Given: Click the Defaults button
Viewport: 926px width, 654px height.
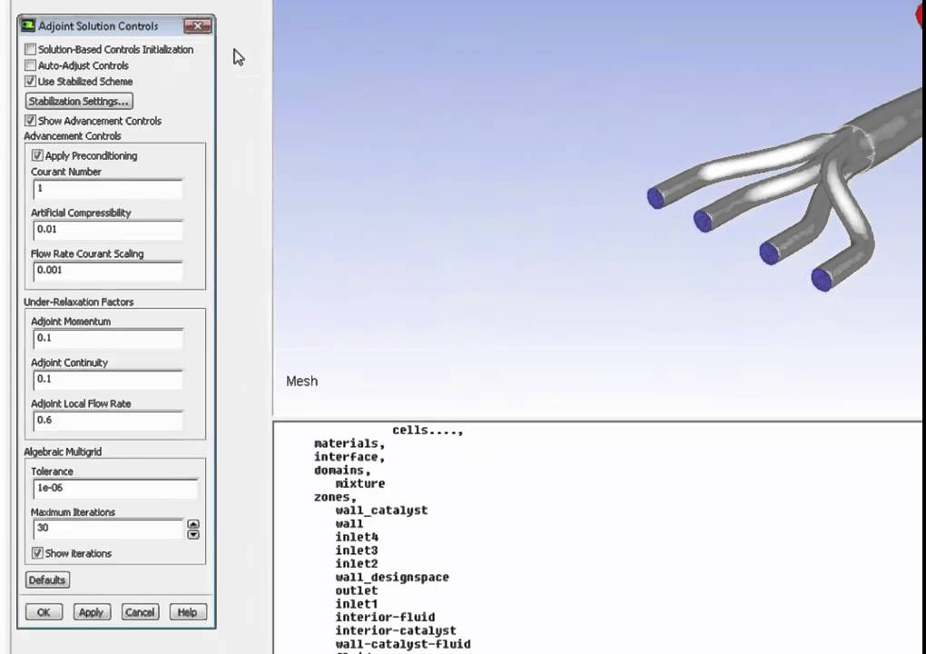Looking at the screenshot, I should click(x=47, y=580).
